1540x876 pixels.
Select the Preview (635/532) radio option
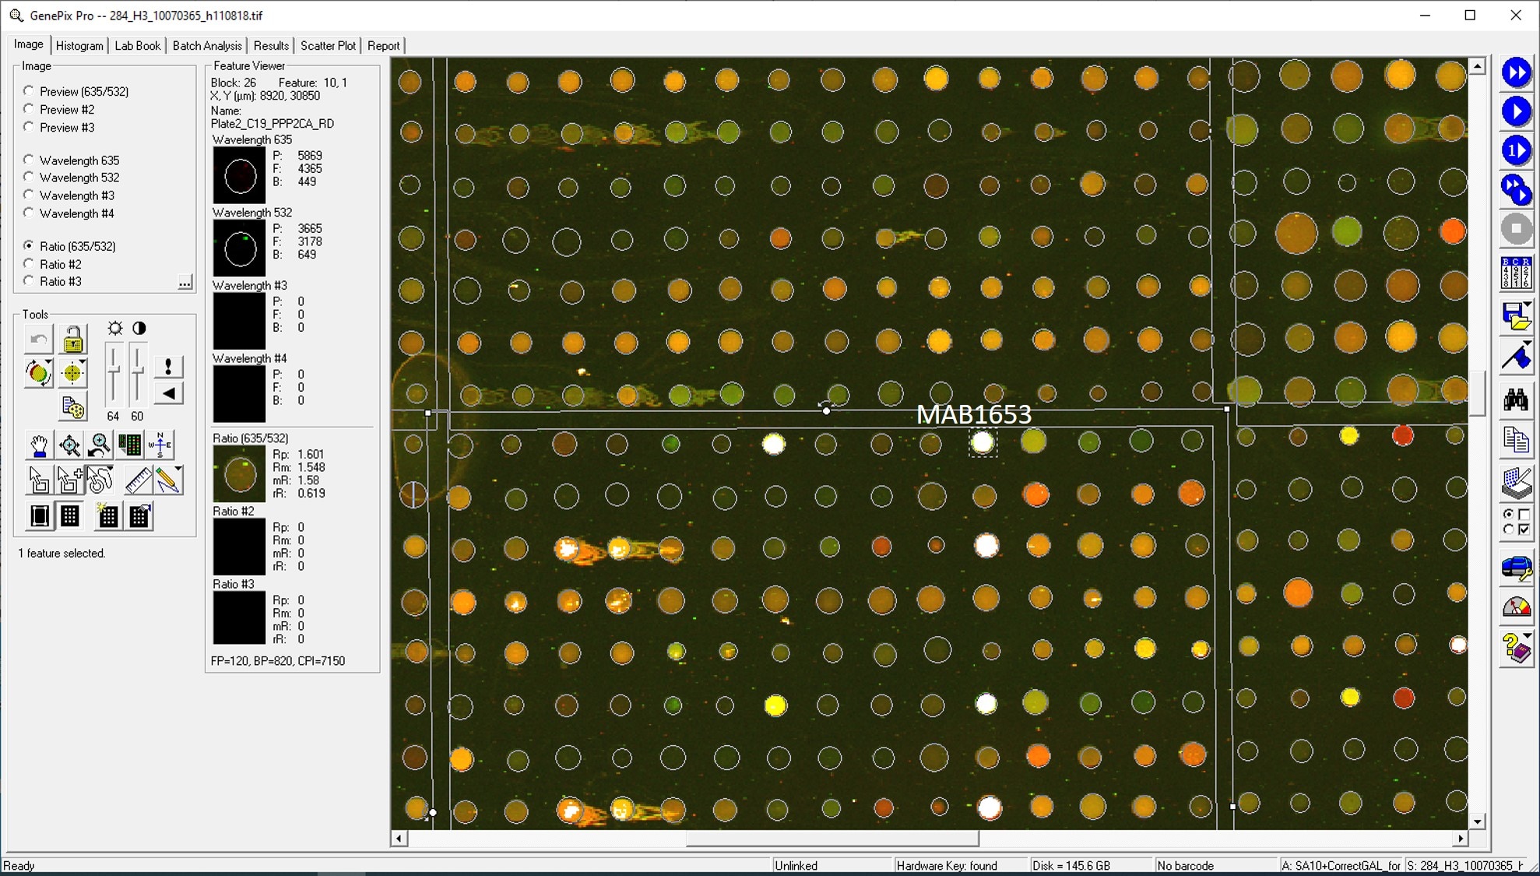pos(29,91)
